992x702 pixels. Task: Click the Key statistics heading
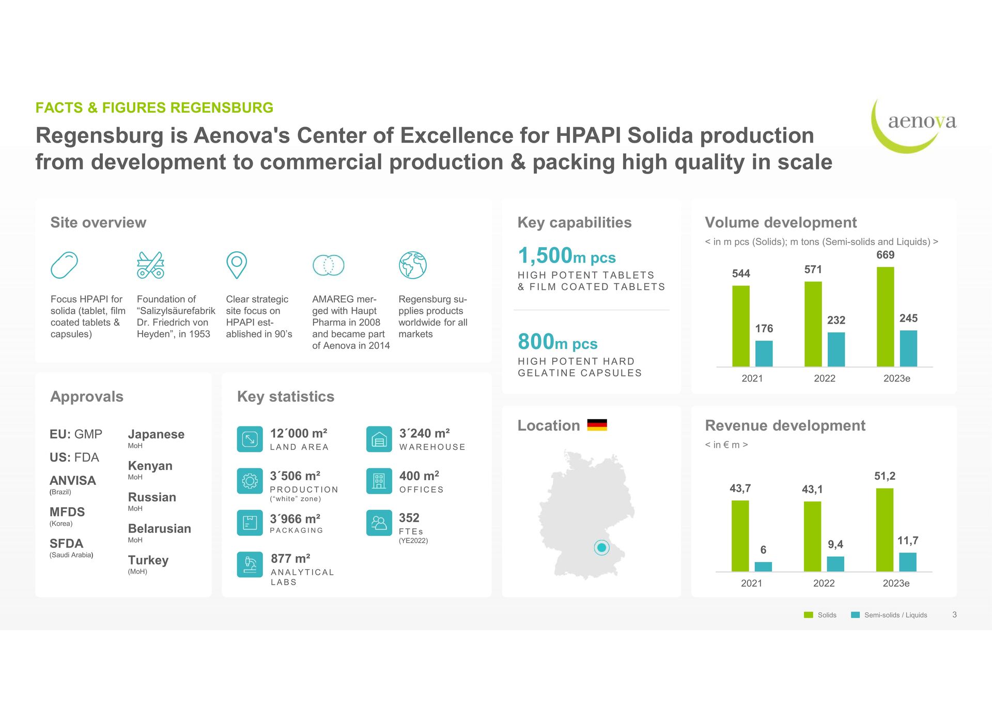pyautogui.click(x=286, y=396)
